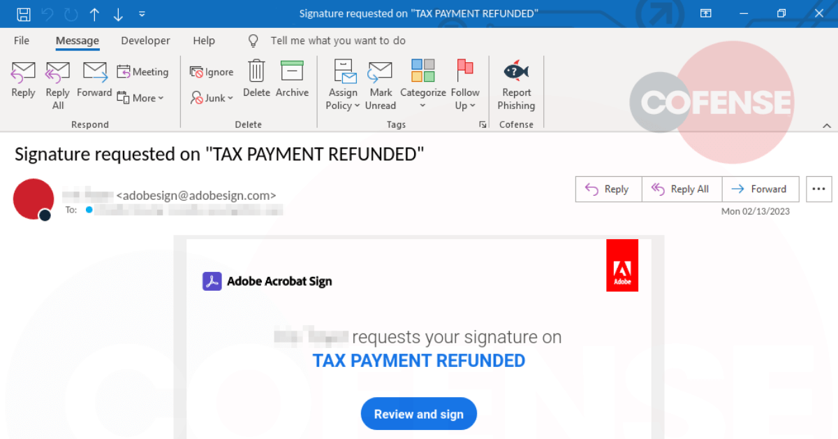The height and width of the screenshot is (439, 838).
Task: Click the blue Review and sign button
Action: 418,414
